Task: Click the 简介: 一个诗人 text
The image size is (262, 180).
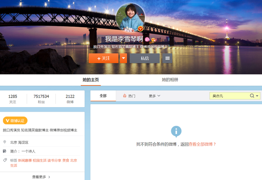Action: (x=23, y=151)
